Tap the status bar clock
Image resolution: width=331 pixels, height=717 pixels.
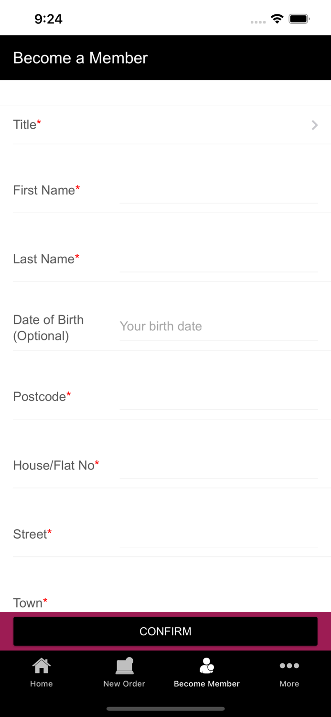coord(48,19)
